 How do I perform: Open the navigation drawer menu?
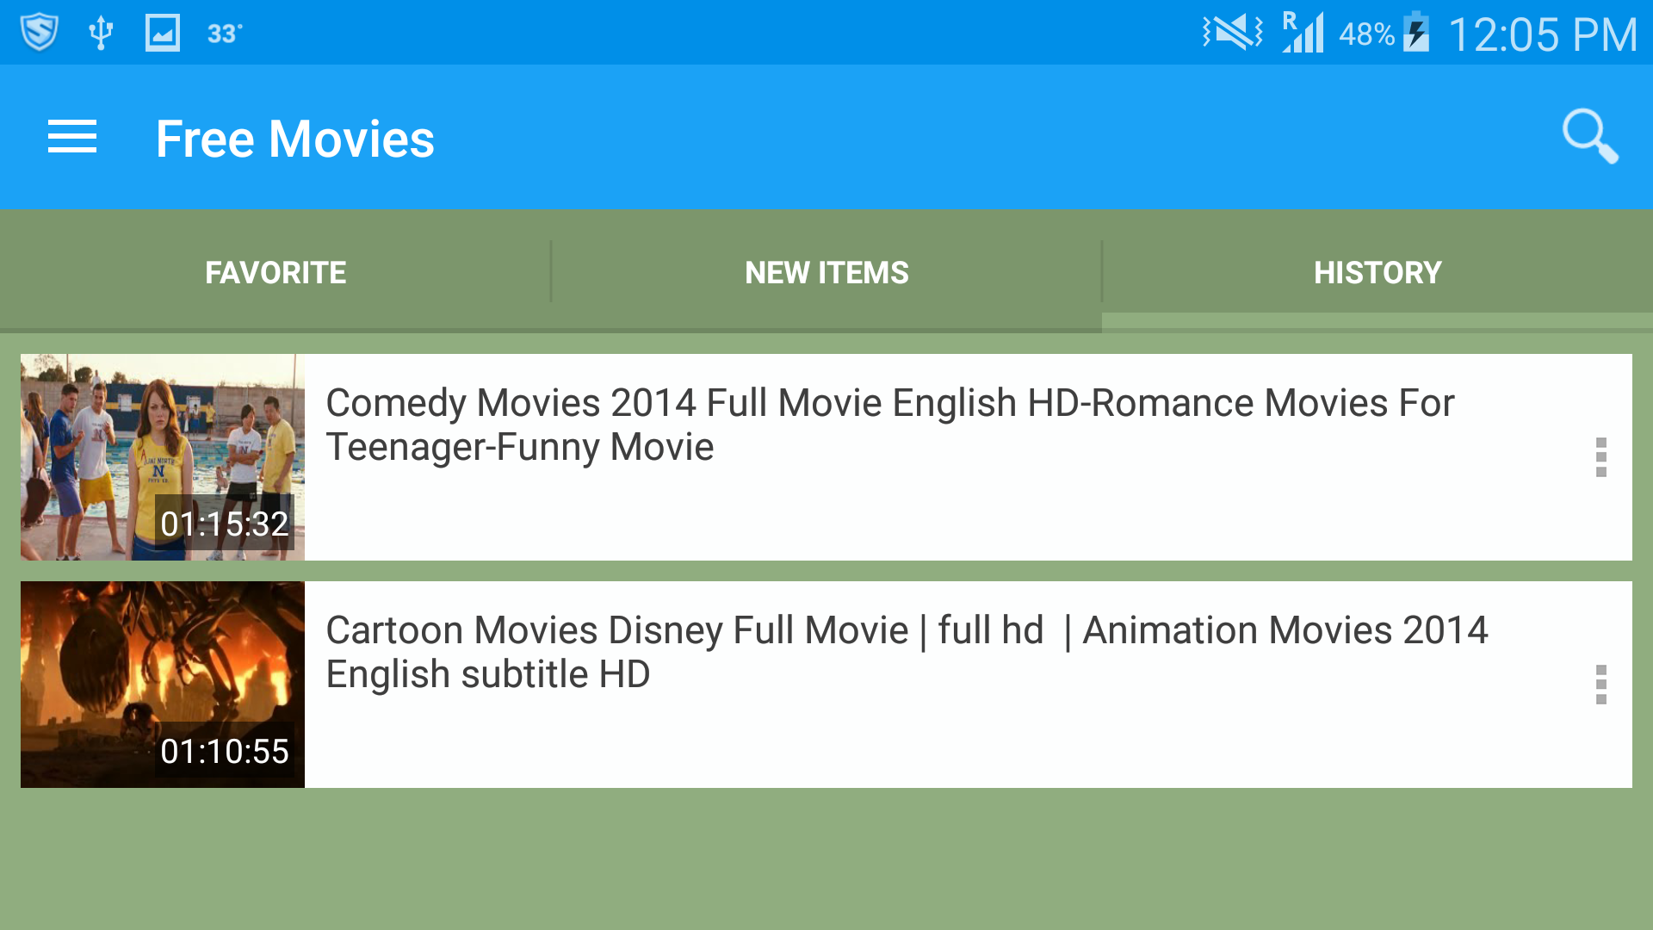[x=72, y=137]
